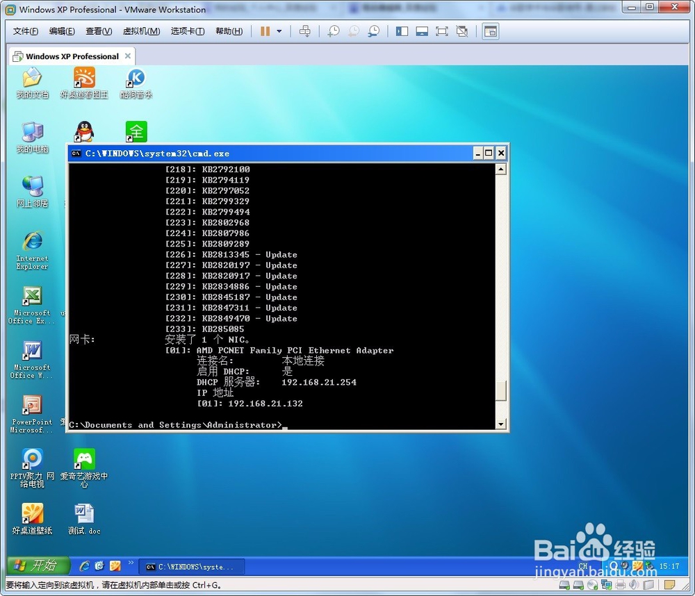The height and width of the screenshot is (596, 695).
Task: Select the 测试.doc file on desktop
Action: pos(84,519)
